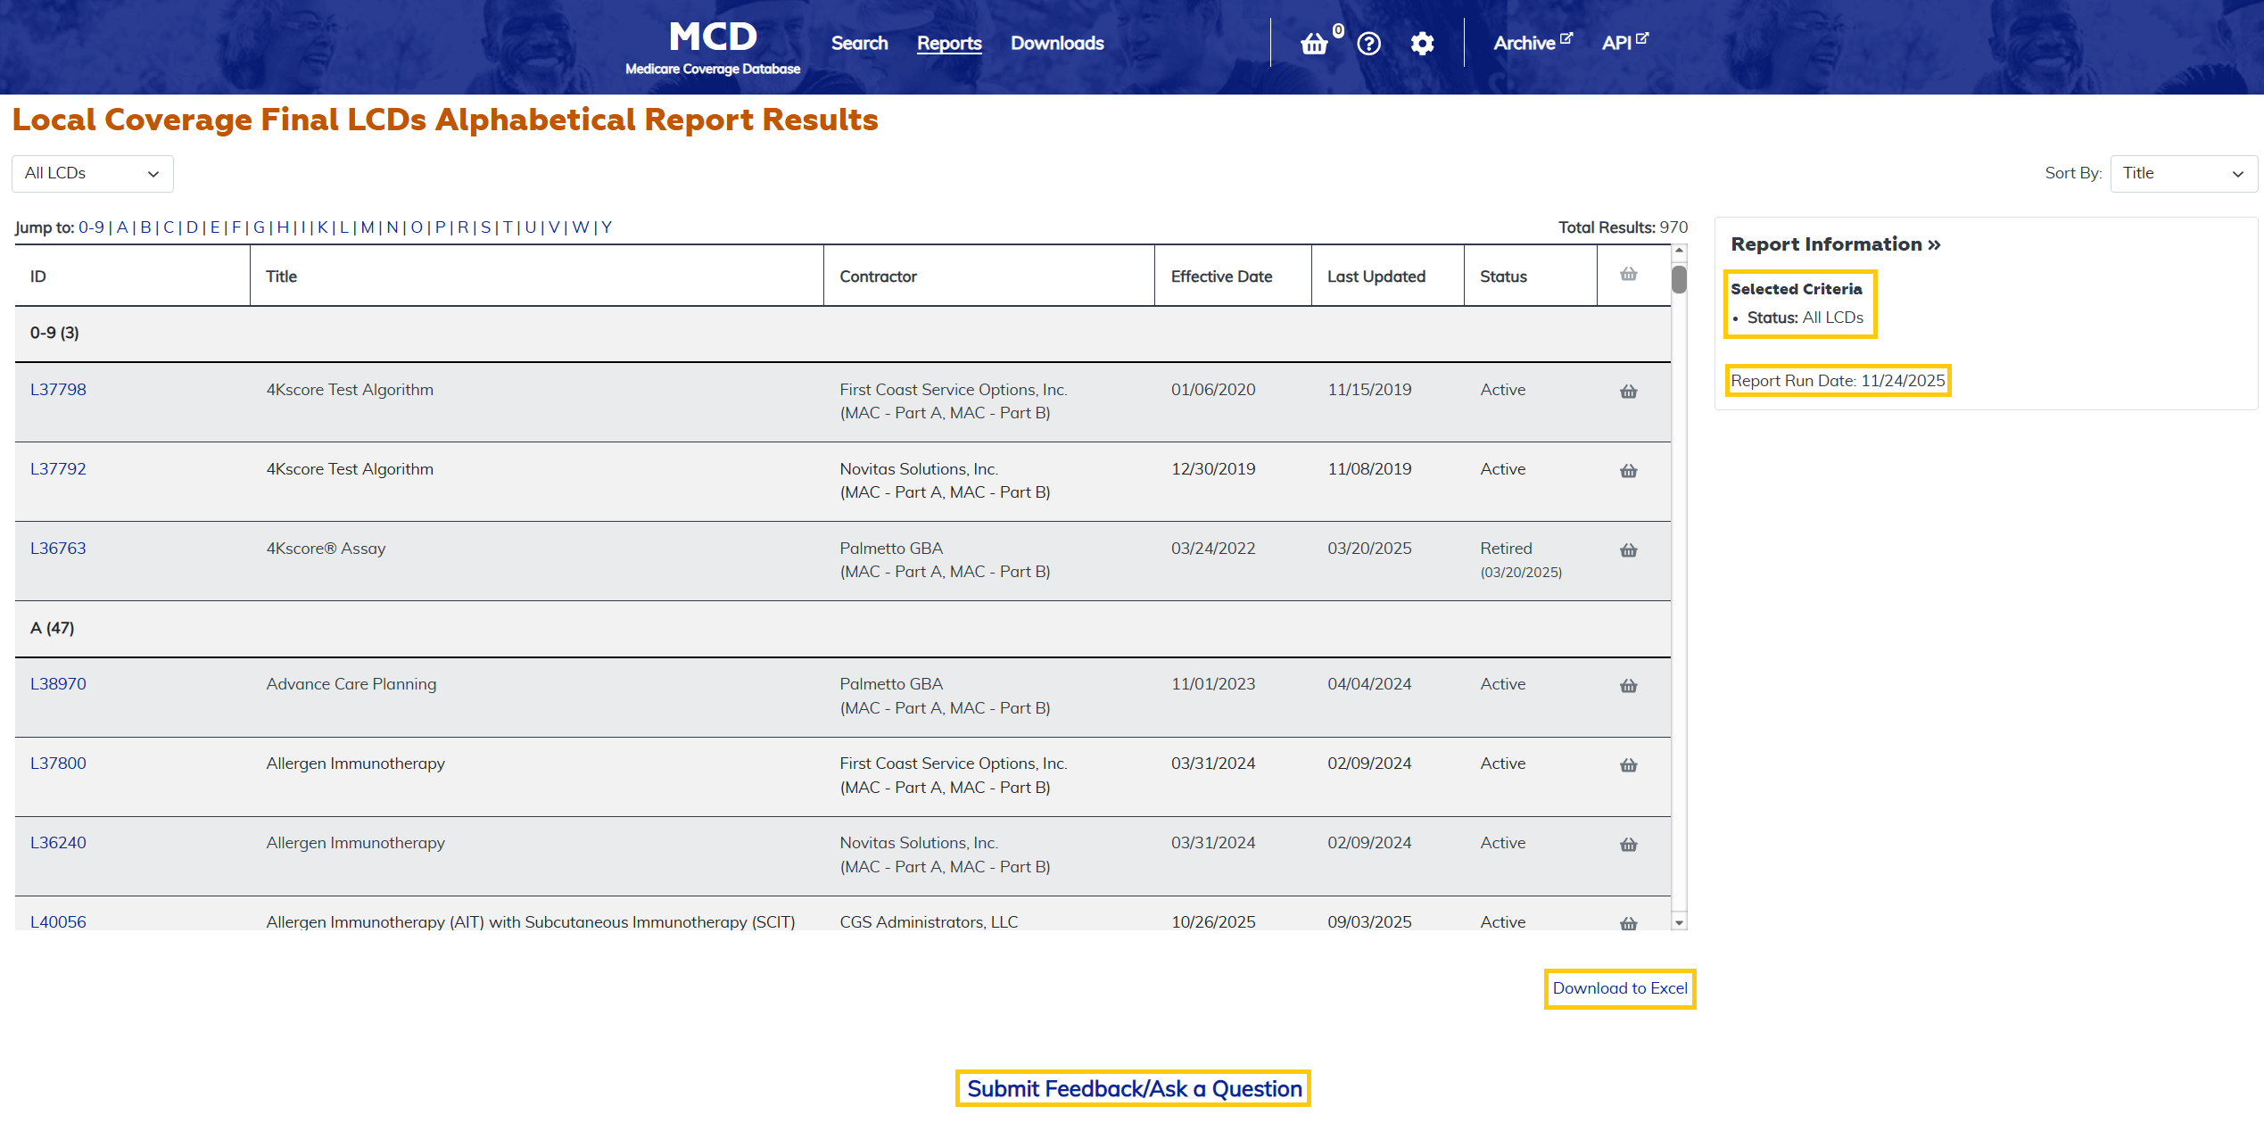
Task: Open the shopping basket in the header
Action: point(1315,43)
